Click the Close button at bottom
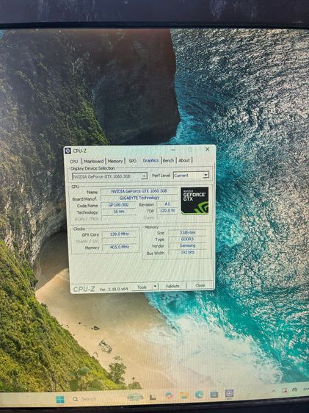The image size is (309, 413). pos(200,285)
